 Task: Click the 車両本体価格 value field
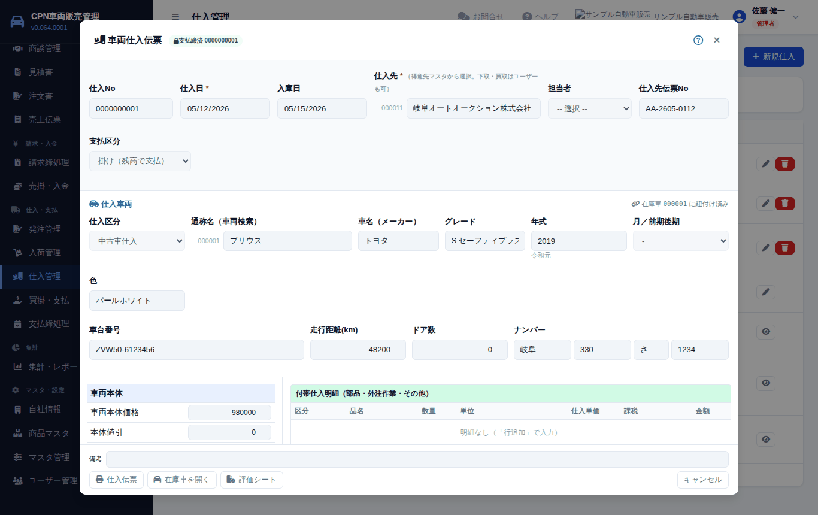(229, 413)
